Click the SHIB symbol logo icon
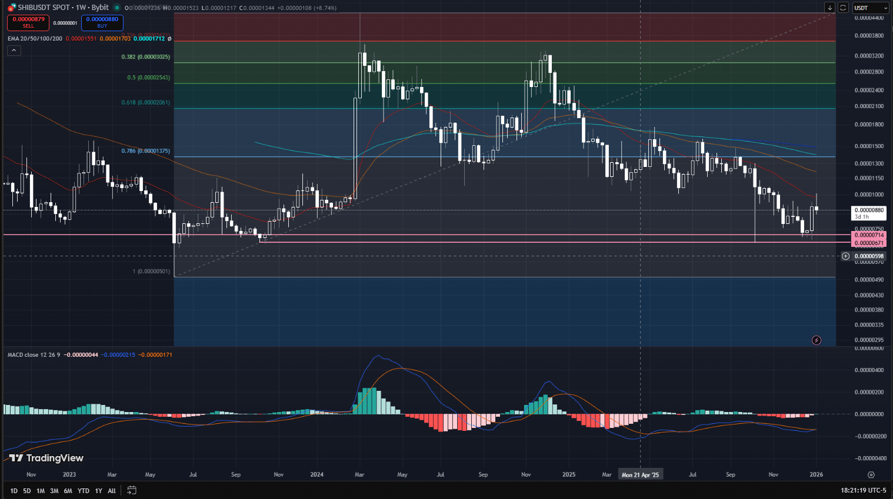This screenshot has width=893, height=499. tap(12, 8)
